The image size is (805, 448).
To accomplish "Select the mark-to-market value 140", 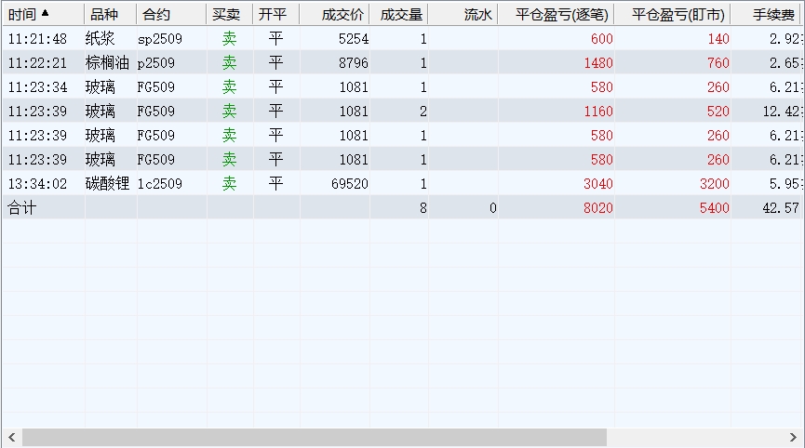I will click(718, 38).
